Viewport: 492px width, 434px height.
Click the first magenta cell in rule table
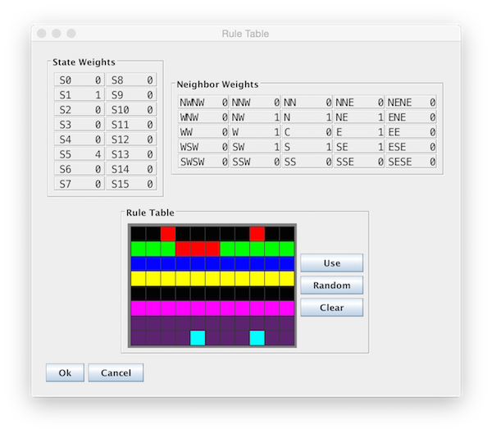click(x=138, y=308)
